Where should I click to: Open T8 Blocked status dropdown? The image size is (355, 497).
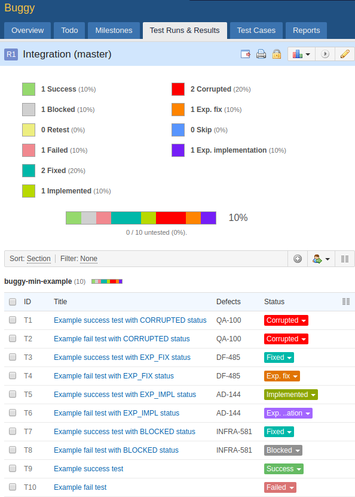click(283, 450)
